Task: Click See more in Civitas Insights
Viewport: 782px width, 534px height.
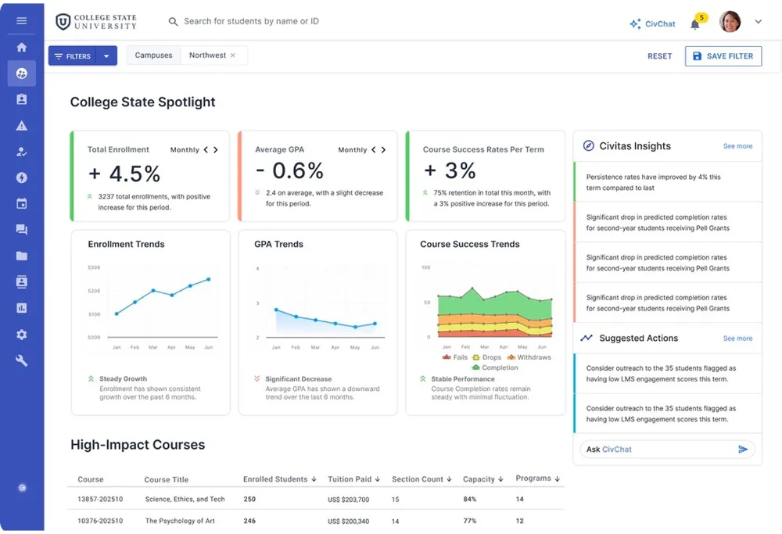Action: coord(737,146)
